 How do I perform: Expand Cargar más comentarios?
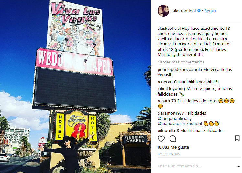tap(181, 62)
